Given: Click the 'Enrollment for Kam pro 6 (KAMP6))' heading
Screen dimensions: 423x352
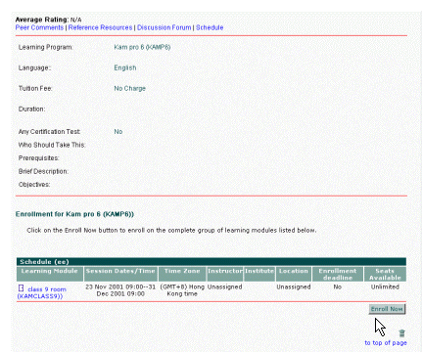Looking at the screenshot, I should pos(74,214).
